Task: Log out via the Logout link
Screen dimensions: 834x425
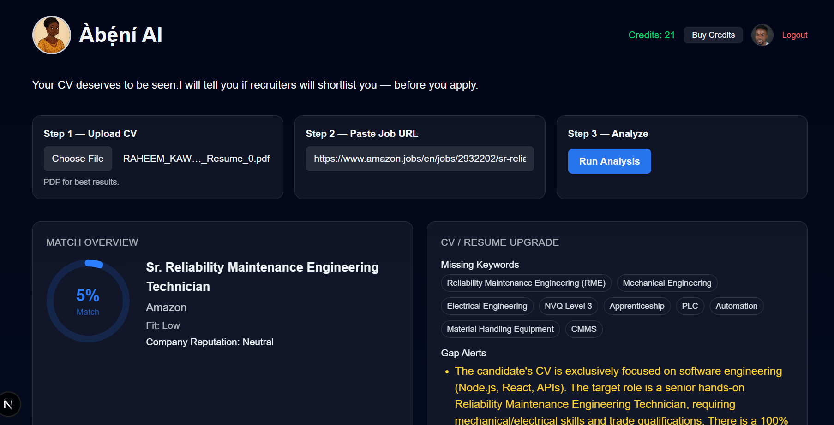Action: point(794,35)
